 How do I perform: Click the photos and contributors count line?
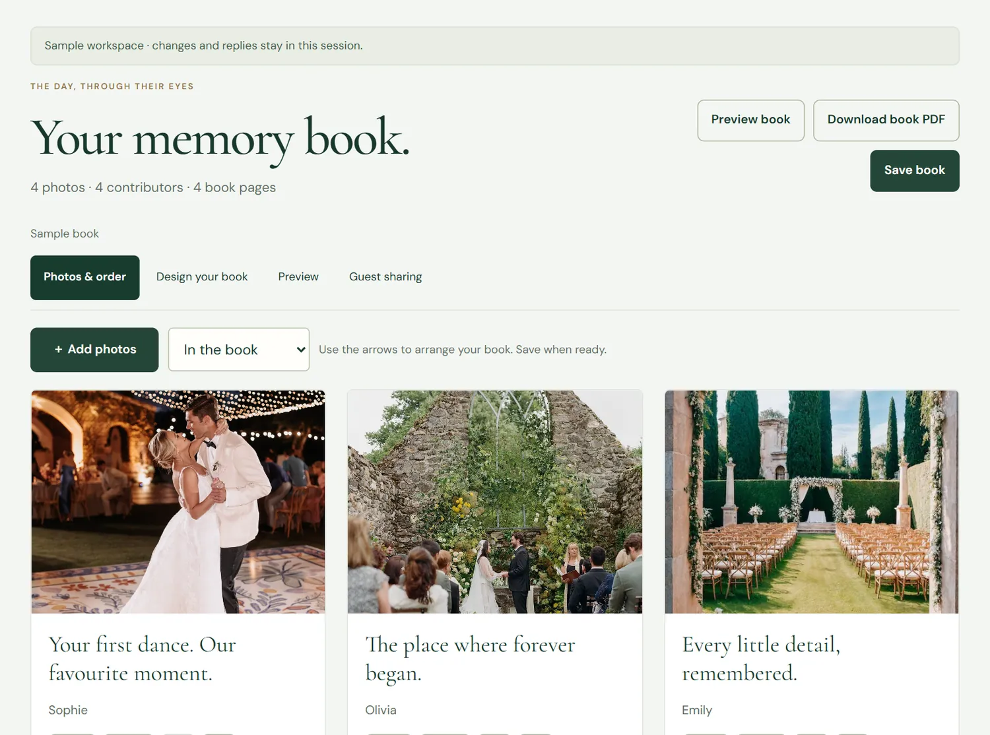(153, 187)
